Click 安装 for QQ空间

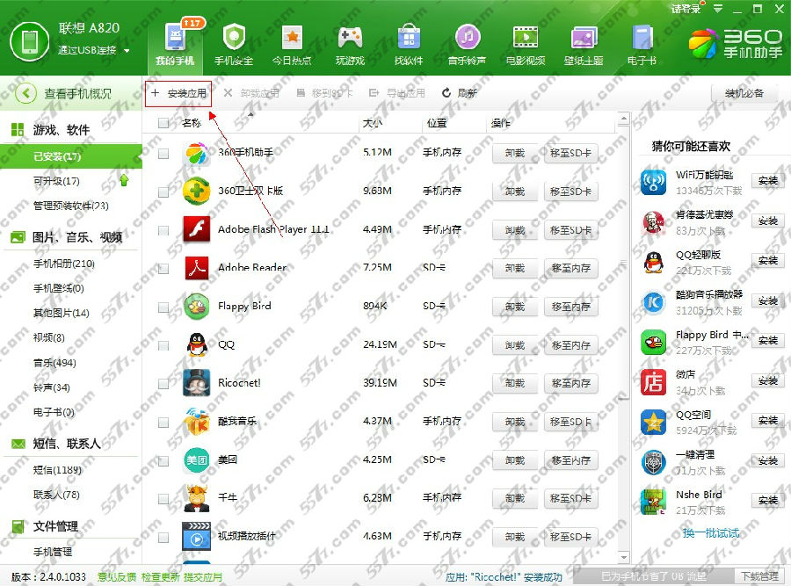pos(768,421)
